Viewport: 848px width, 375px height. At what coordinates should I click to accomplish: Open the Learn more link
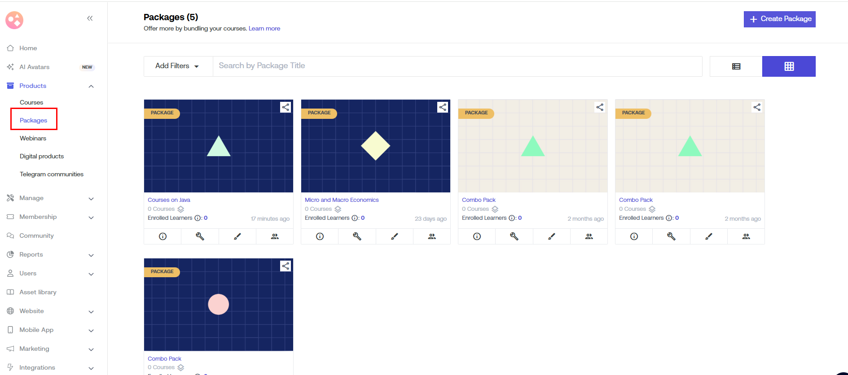(264, 28)
